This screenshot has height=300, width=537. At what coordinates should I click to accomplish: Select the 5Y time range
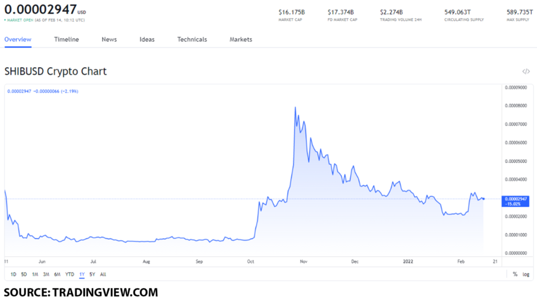point(92,274)
